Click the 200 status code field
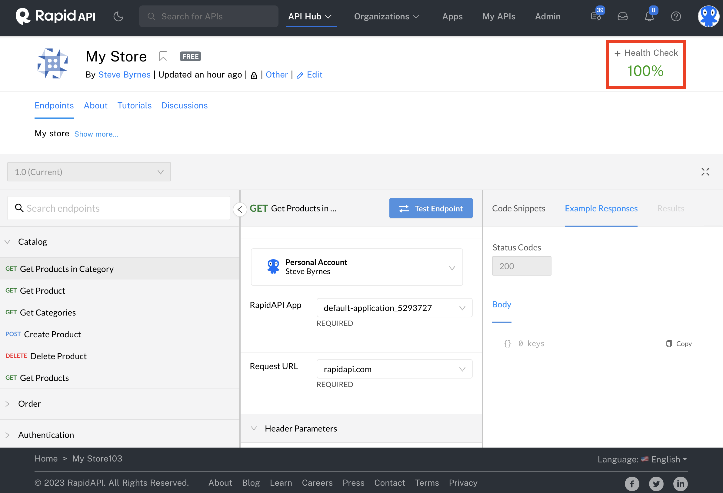The width and height of the screenshot is (723, 493). point(521,266)
